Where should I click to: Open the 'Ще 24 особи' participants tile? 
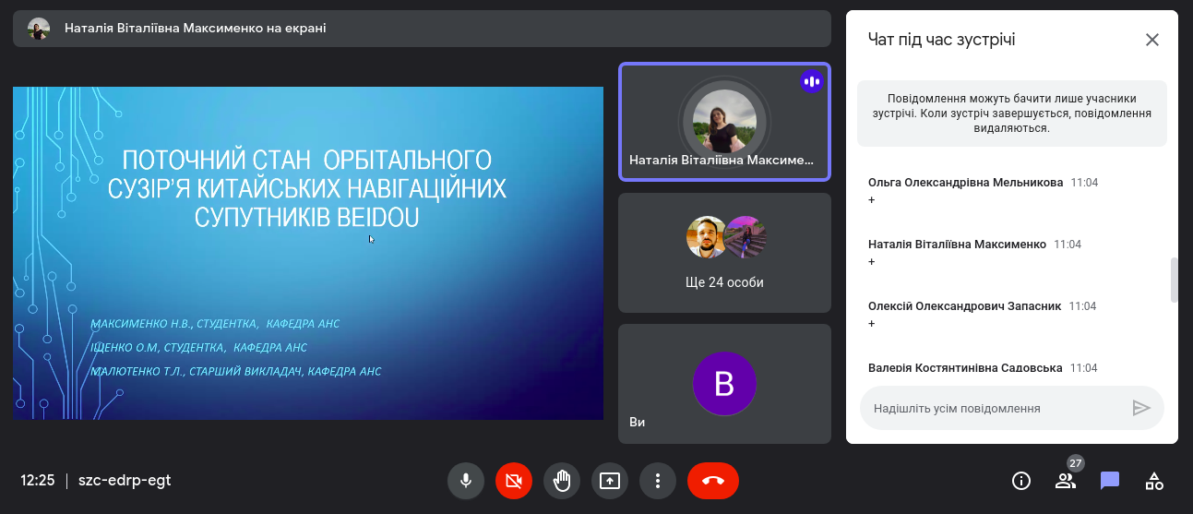click(x=724, y=253)
